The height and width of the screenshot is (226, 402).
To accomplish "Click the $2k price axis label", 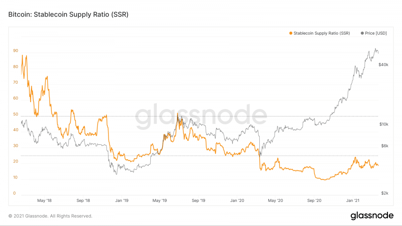I will pyautogui.click(x=385, y=193).
